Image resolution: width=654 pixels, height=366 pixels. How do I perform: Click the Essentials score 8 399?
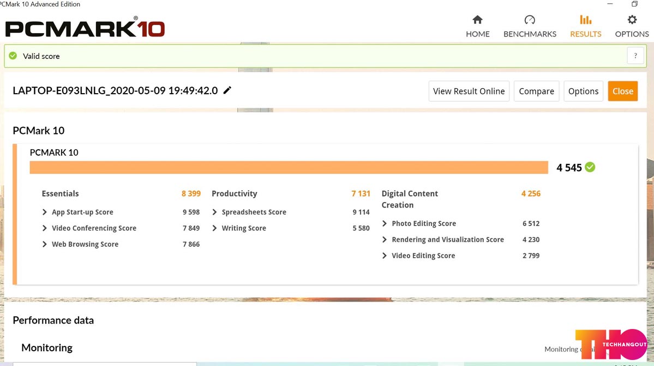[191, 193]
